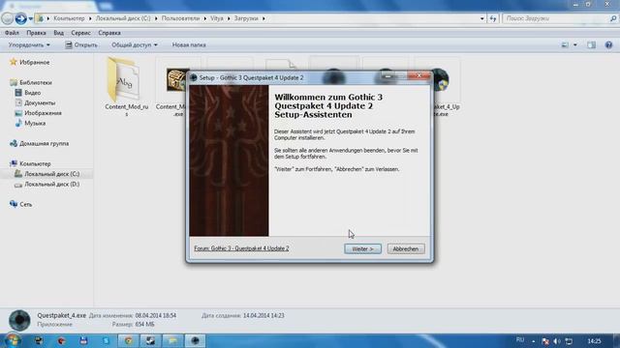The width and height of the screenshot is (620, 348).
Task: Open the Документы library
Action: click(x=40, y=103)
